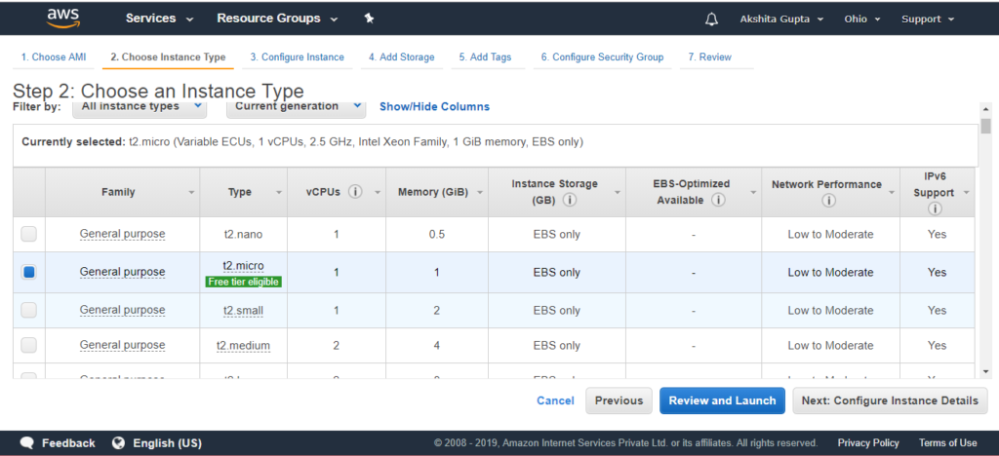
Task: Click the Review and Launch button
Action: [723, 400]
